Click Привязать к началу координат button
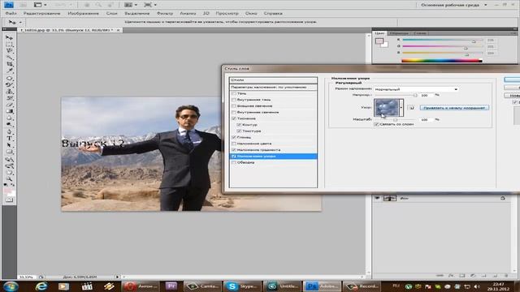The height and width of the screenshot is (292, 520). (454, 108)
